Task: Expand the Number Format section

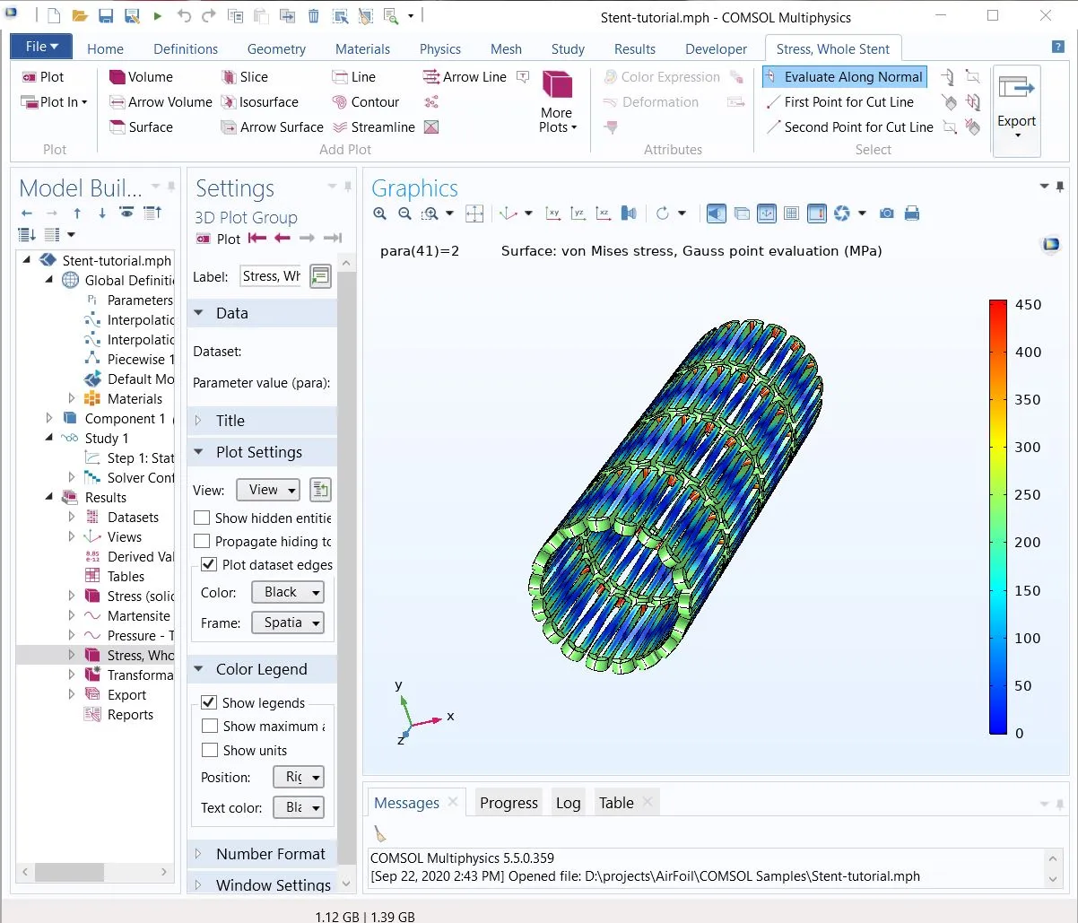Action: [270, 854]
